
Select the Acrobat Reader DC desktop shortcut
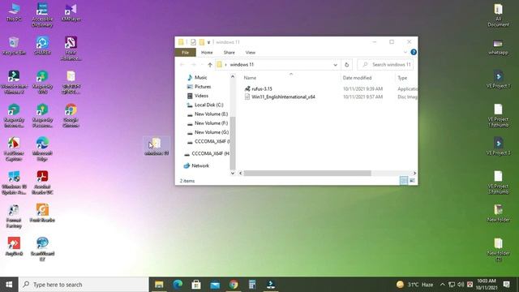[42, 182]
